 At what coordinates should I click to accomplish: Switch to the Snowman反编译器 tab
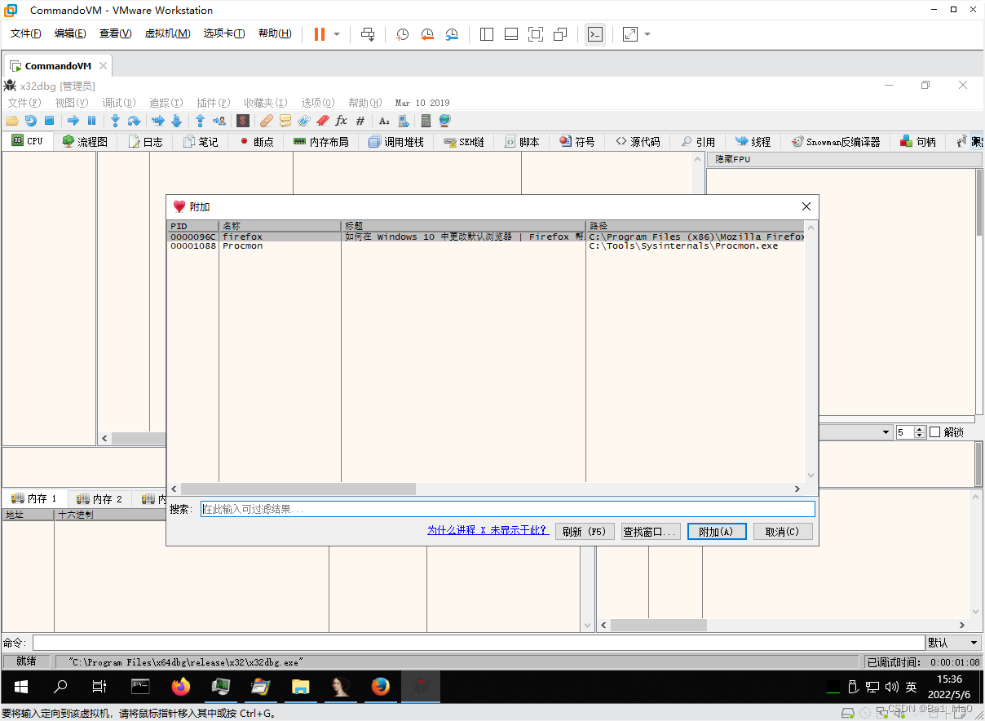(x=836, y=142)
